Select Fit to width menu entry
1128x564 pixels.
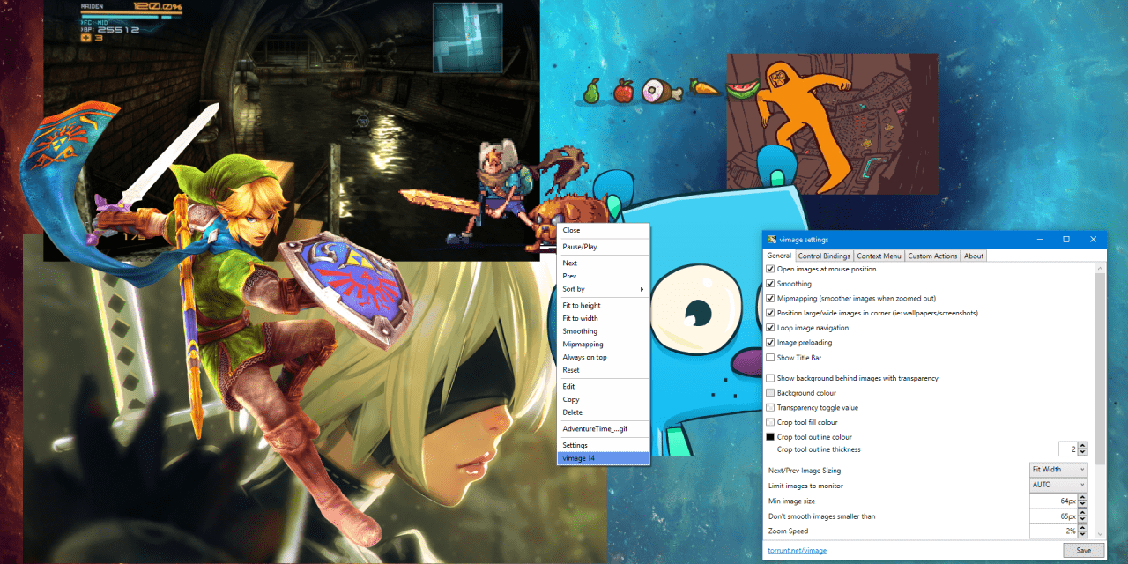click(603, 318)
